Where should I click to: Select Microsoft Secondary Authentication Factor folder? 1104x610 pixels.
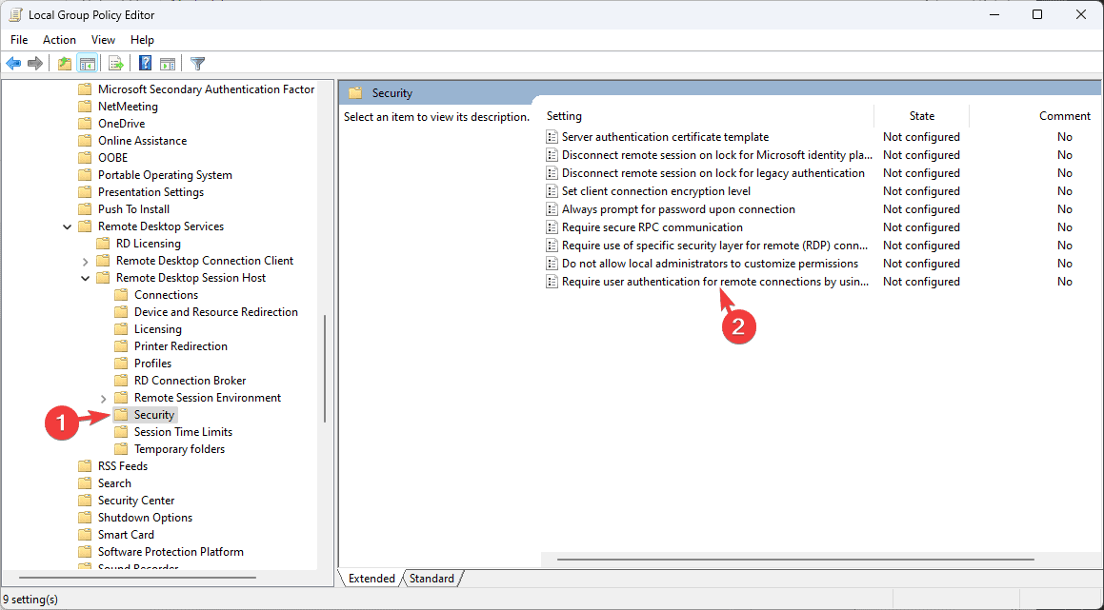tap(207, 89)
